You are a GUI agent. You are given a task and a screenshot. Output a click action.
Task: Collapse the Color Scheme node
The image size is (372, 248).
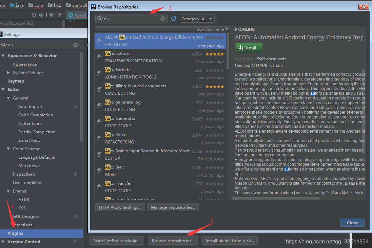tap(8, 149)
